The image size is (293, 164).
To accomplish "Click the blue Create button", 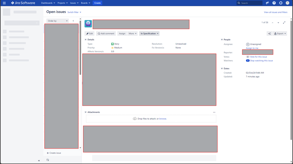I will (x=97, y=3).
